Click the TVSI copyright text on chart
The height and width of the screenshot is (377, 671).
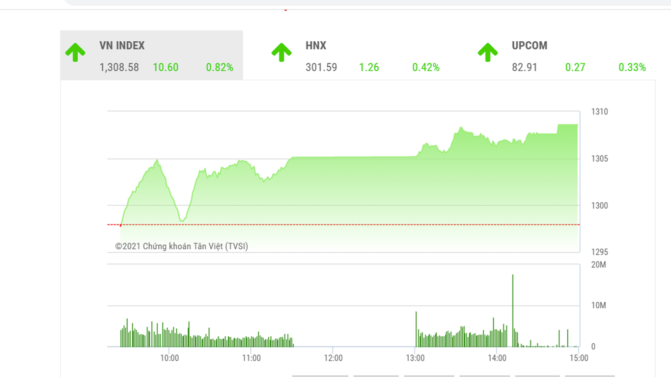(182, 246)
